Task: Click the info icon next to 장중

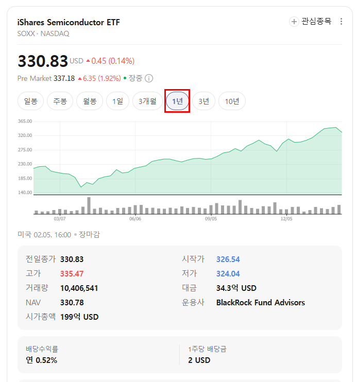Action: coord(149,78)
